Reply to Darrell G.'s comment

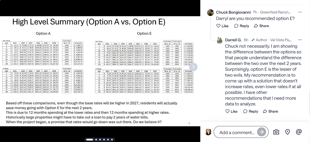pos(251,111)
